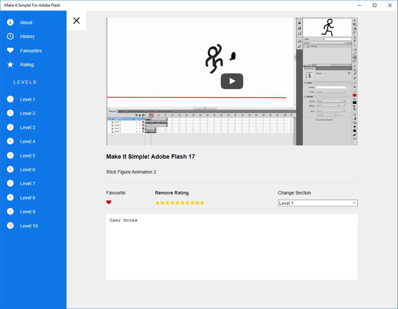Click the History clock icon
The width and height of the screenshot is (398, 309).
point(10,36)
